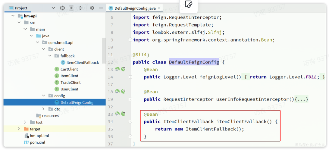Click line number 35 in gutter

point(111,129)
